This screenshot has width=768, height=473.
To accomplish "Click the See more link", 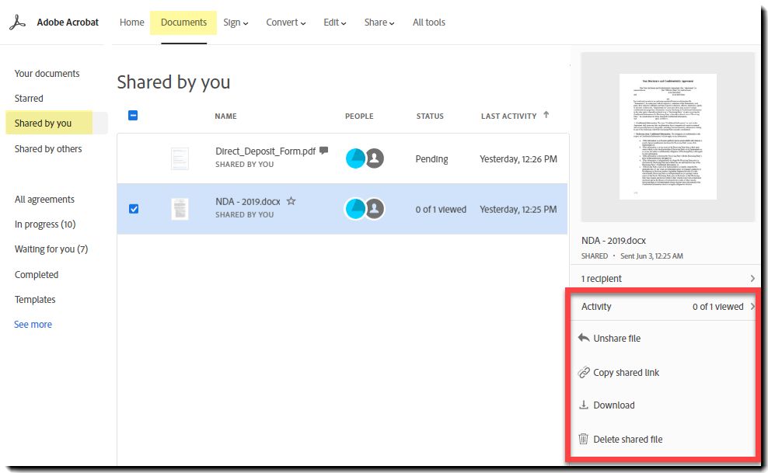I will (33, 325).
